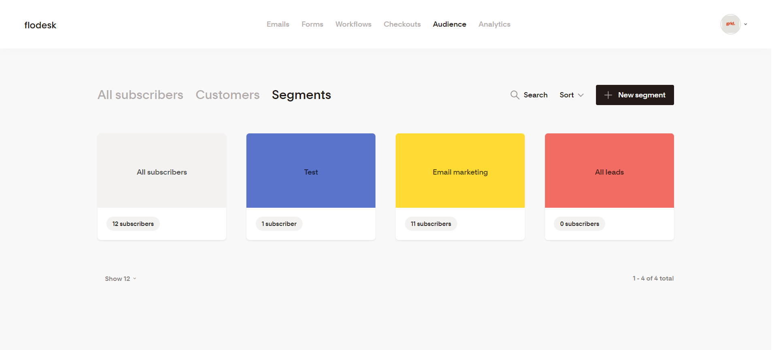Viewport: 776px width, 350px height.
Task: Click the 11 subscribers badge
Action: click(431, 224)
